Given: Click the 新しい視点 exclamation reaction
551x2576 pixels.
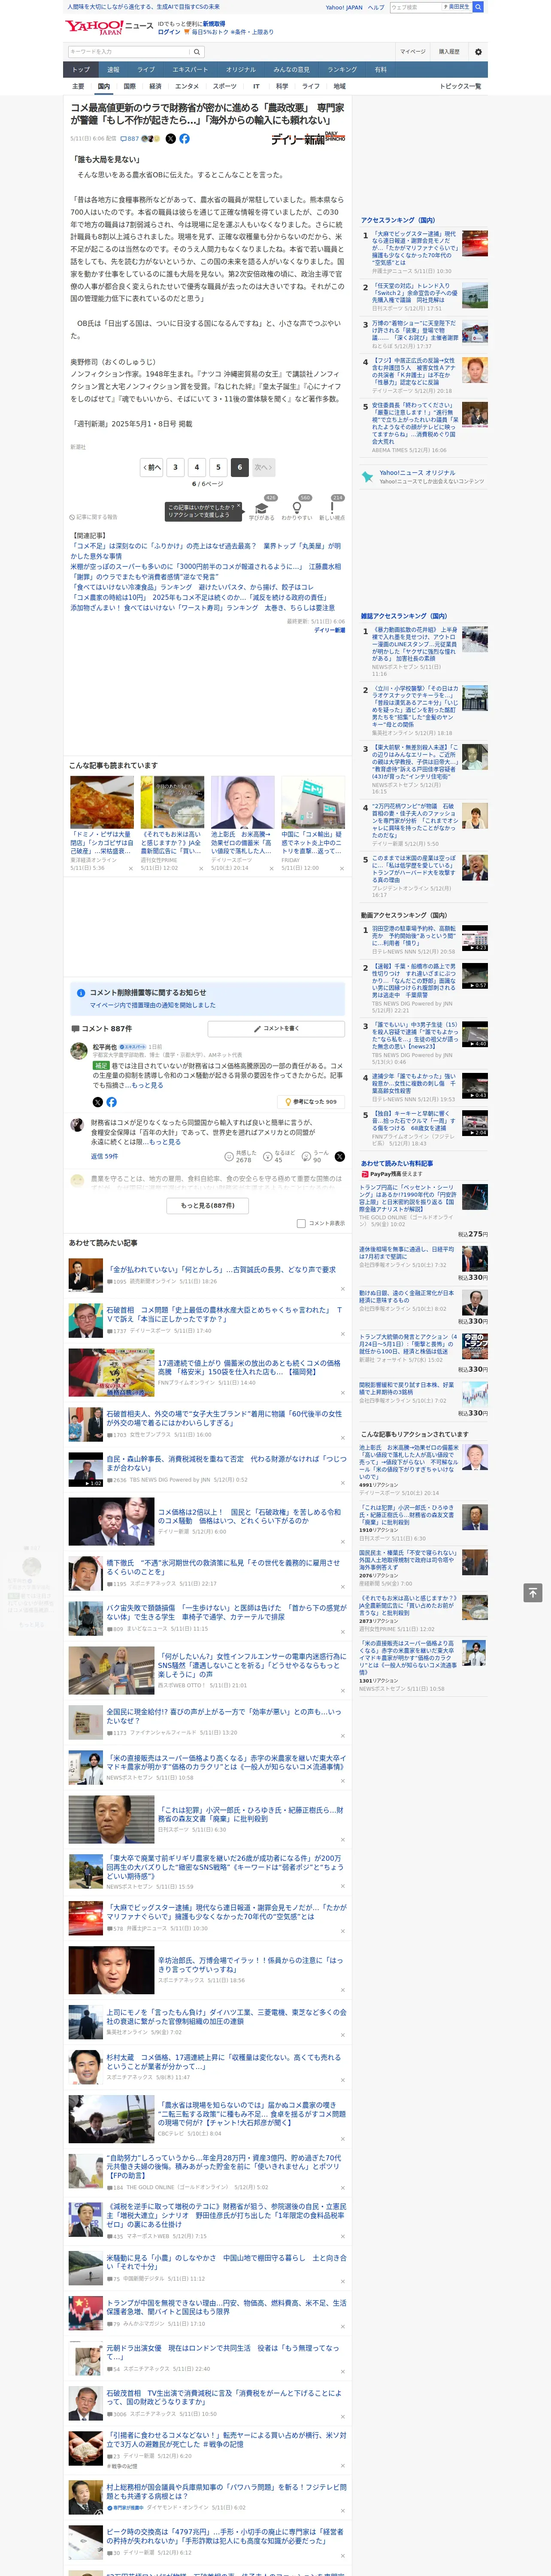Looking at the screenshot, I should click(332, 508).
